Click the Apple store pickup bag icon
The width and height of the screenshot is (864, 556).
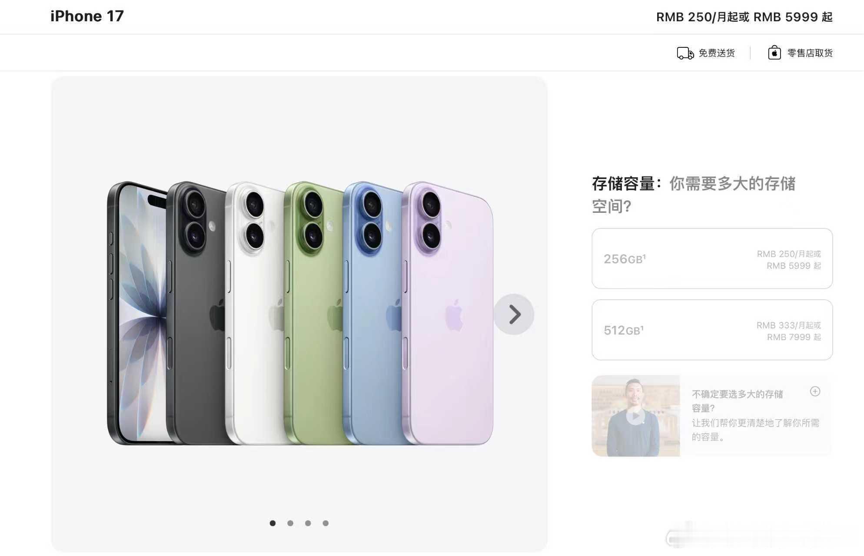[x=774, y=53]
